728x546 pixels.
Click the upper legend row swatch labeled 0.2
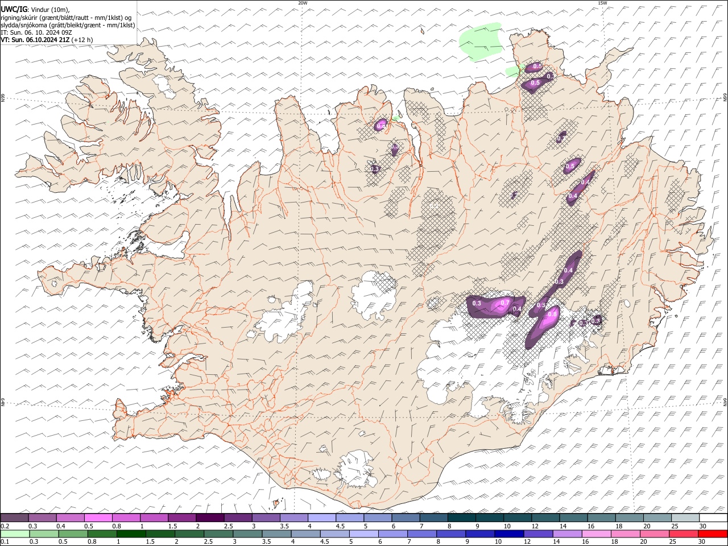coord(14,518)
